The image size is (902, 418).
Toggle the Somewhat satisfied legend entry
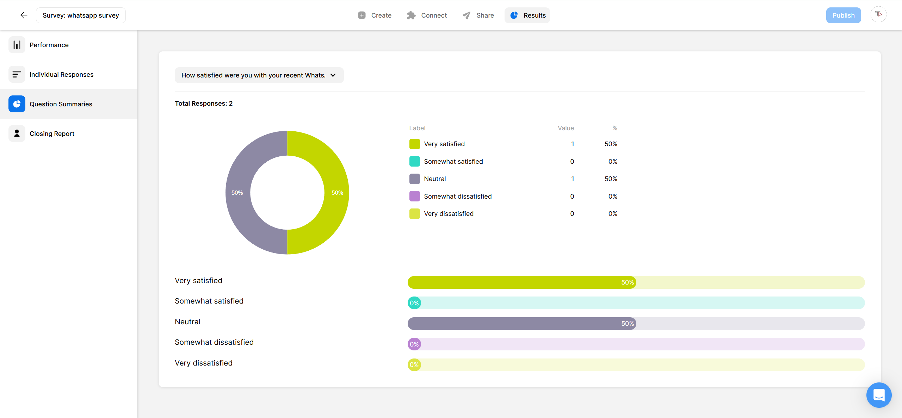click(453, 161)
